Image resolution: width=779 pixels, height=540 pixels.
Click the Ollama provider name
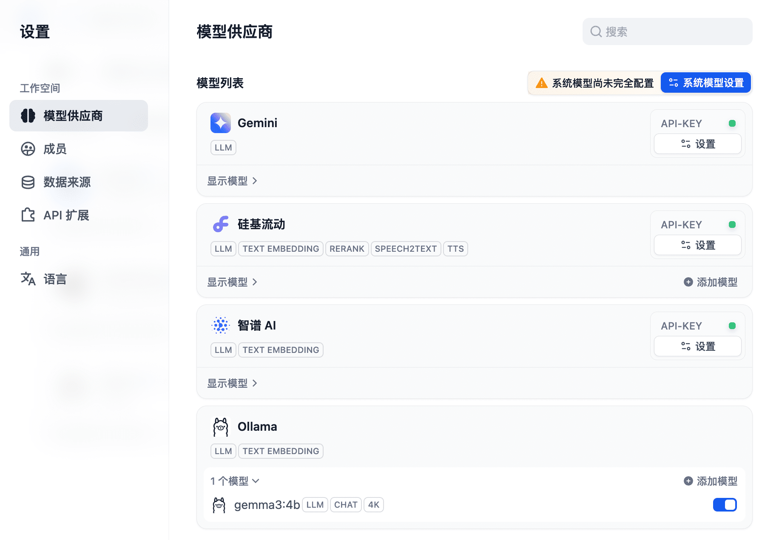tap(257, 426)
